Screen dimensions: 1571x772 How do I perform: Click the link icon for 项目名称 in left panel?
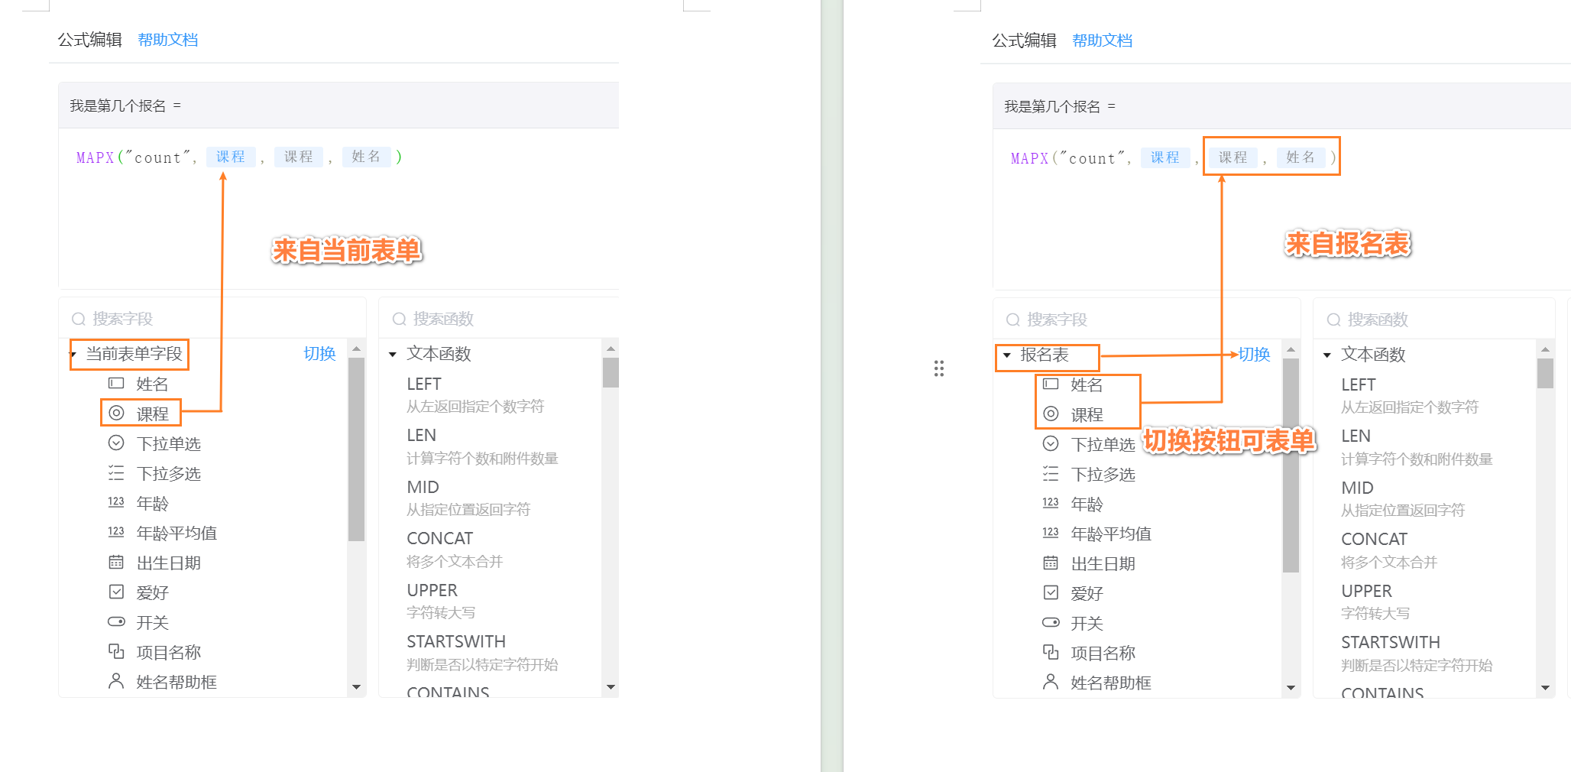point(116,652)
